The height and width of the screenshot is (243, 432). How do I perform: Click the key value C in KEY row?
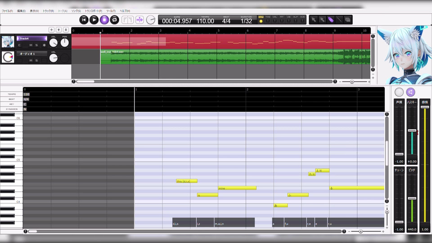coord(25,104)
